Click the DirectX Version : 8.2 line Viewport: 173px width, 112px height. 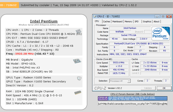[x=20, y=86]
